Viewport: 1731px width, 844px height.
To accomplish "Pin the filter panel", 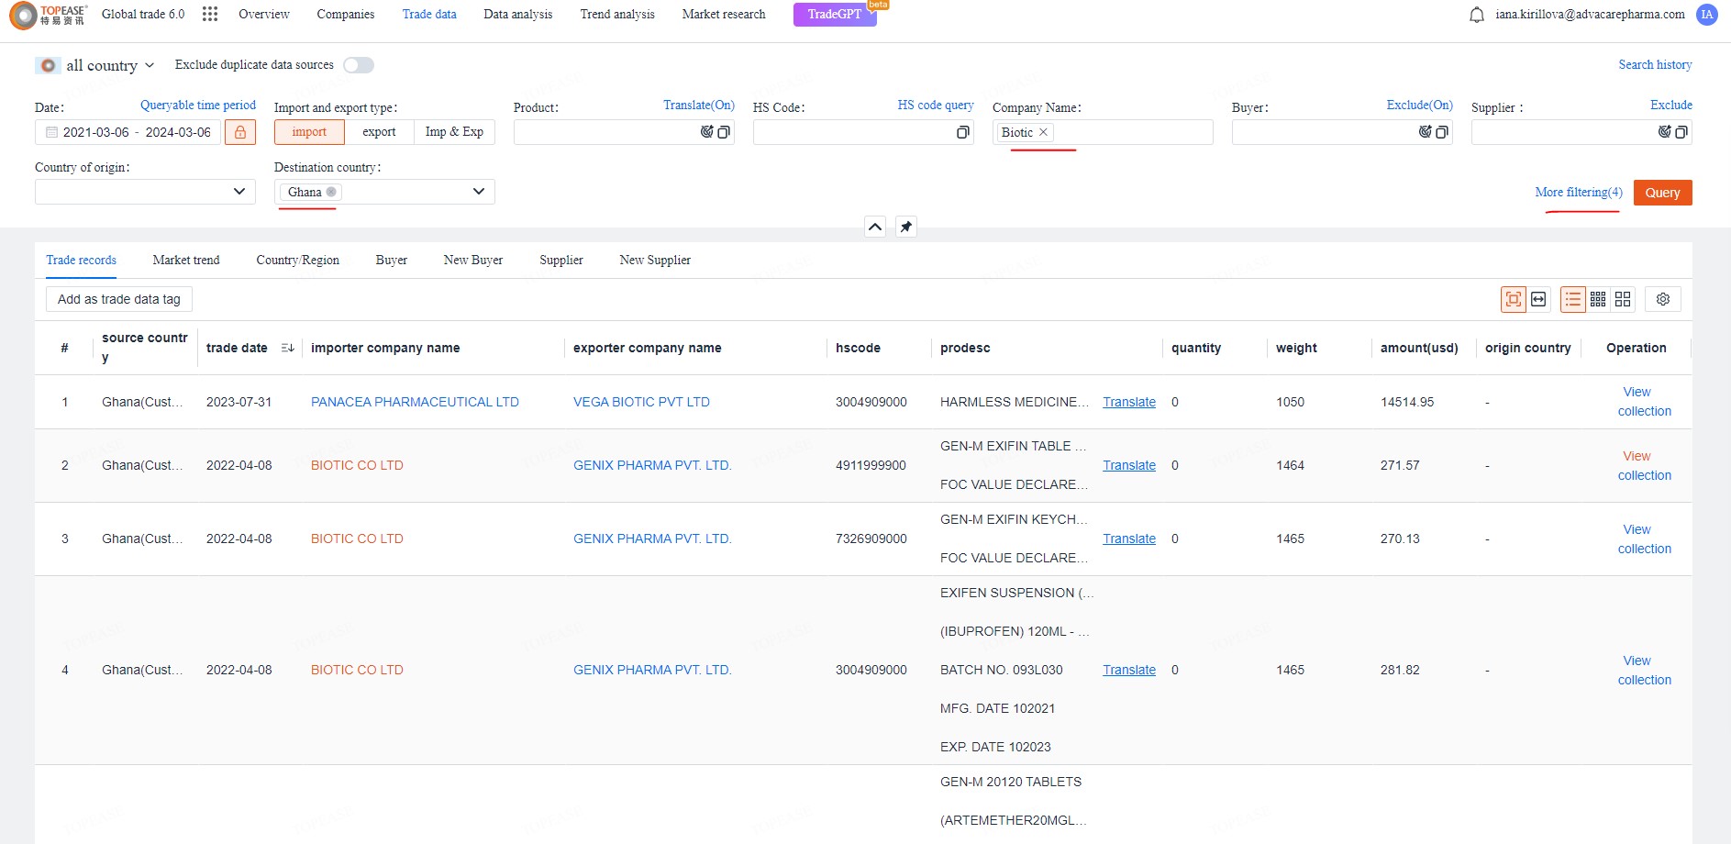I will (906, 227).
